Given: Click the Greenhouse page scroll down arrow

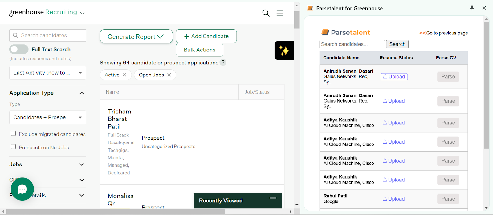Looking at the screenshot, I should [297, 205].
